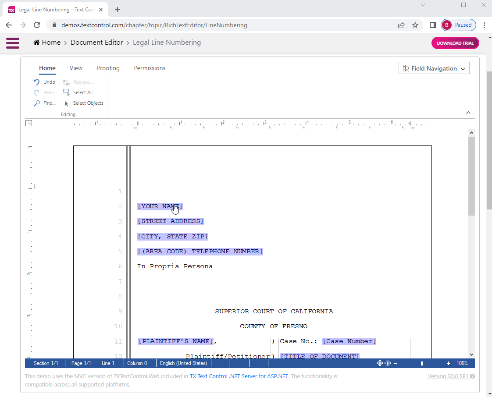Click the tab-type selector box beside the ruler

point(29,123)
